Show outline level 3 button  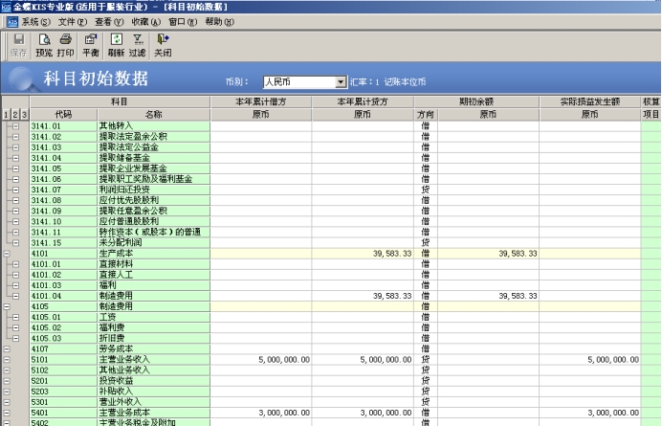[25, 115]
